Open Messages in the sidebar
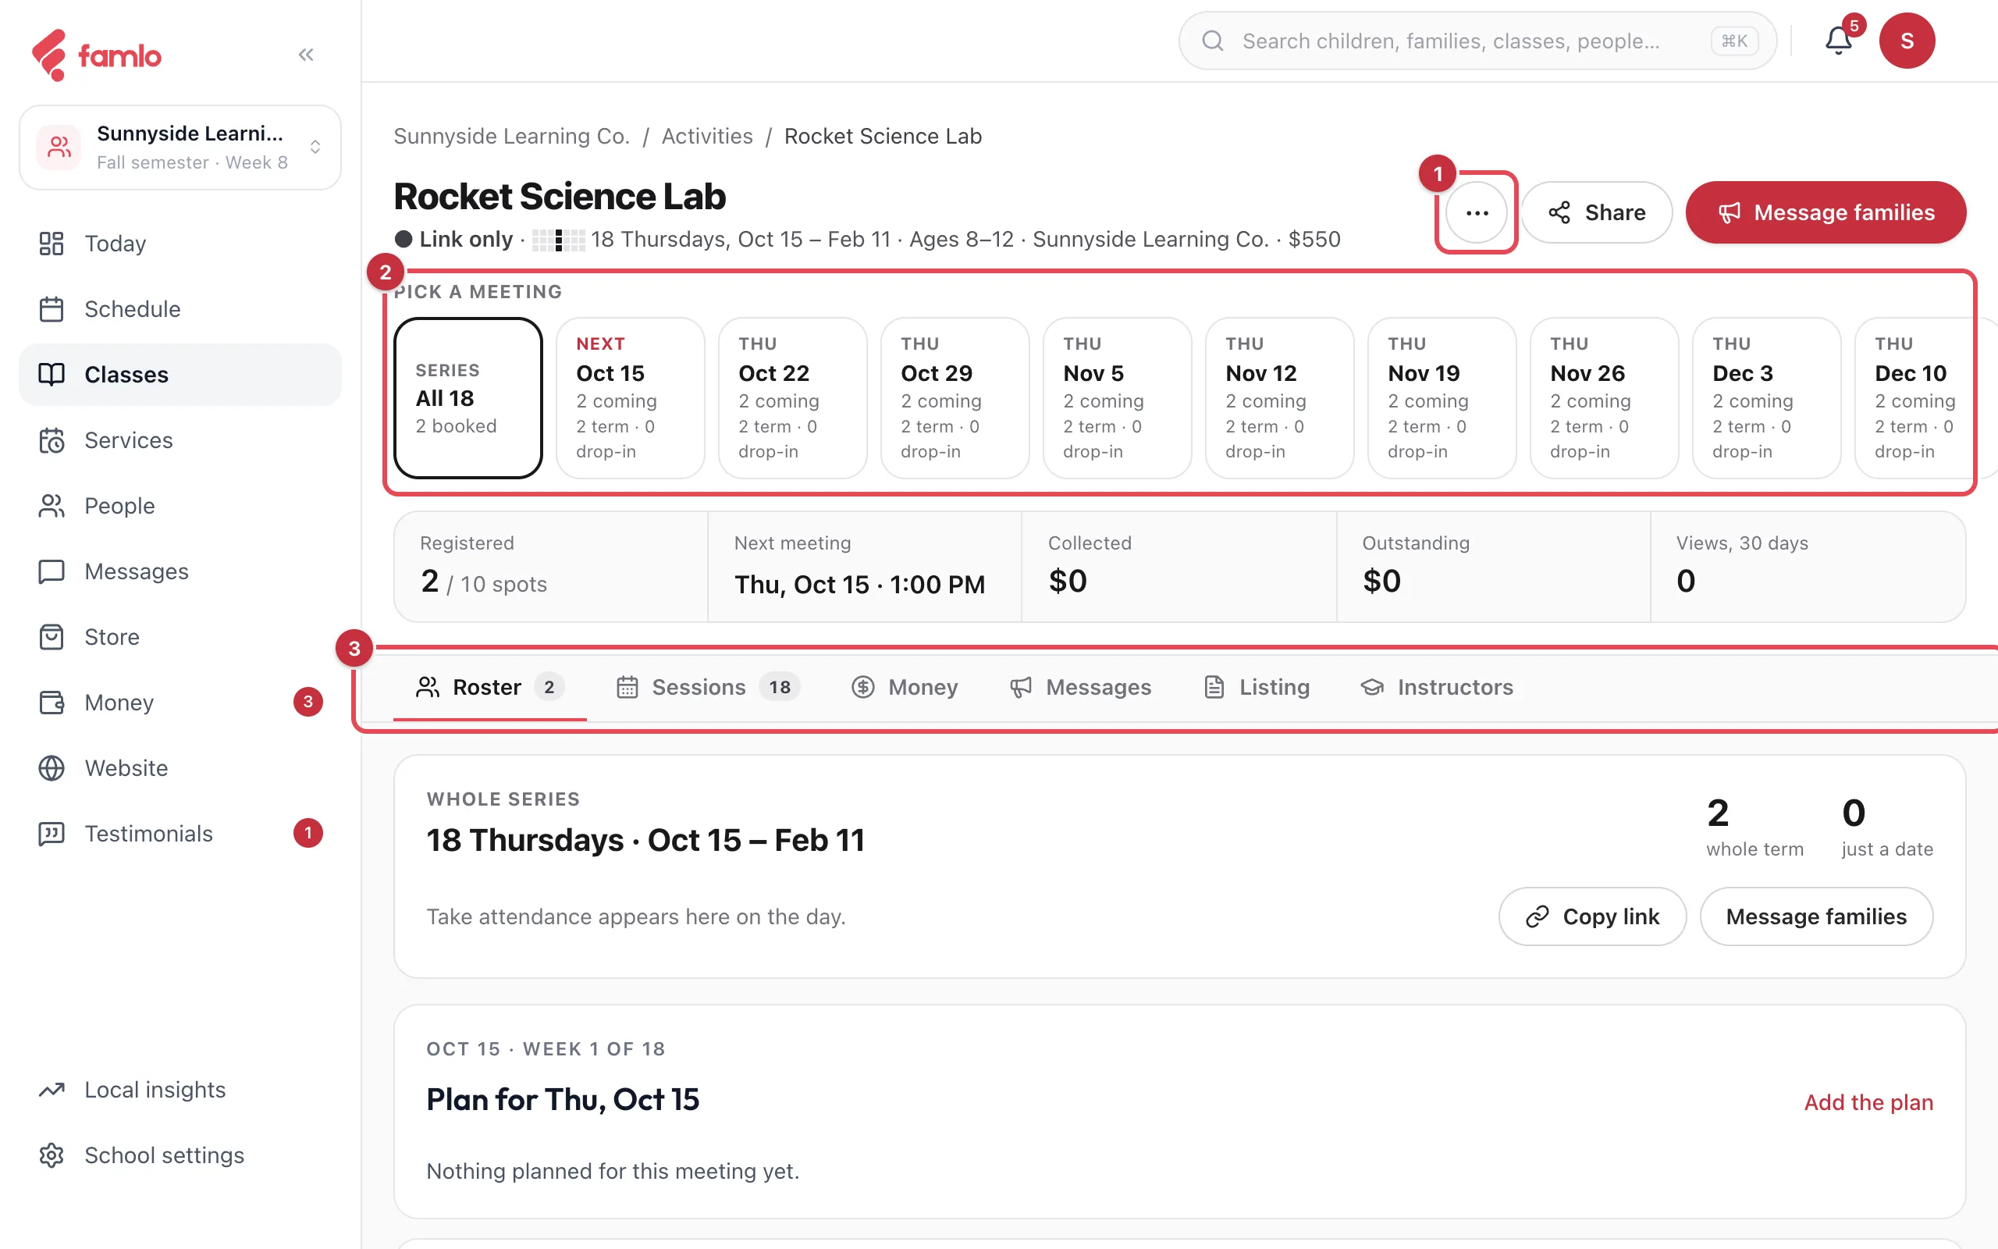Image resolution: width=1998 pixels, height=1249 pixels. coord(180,571)
